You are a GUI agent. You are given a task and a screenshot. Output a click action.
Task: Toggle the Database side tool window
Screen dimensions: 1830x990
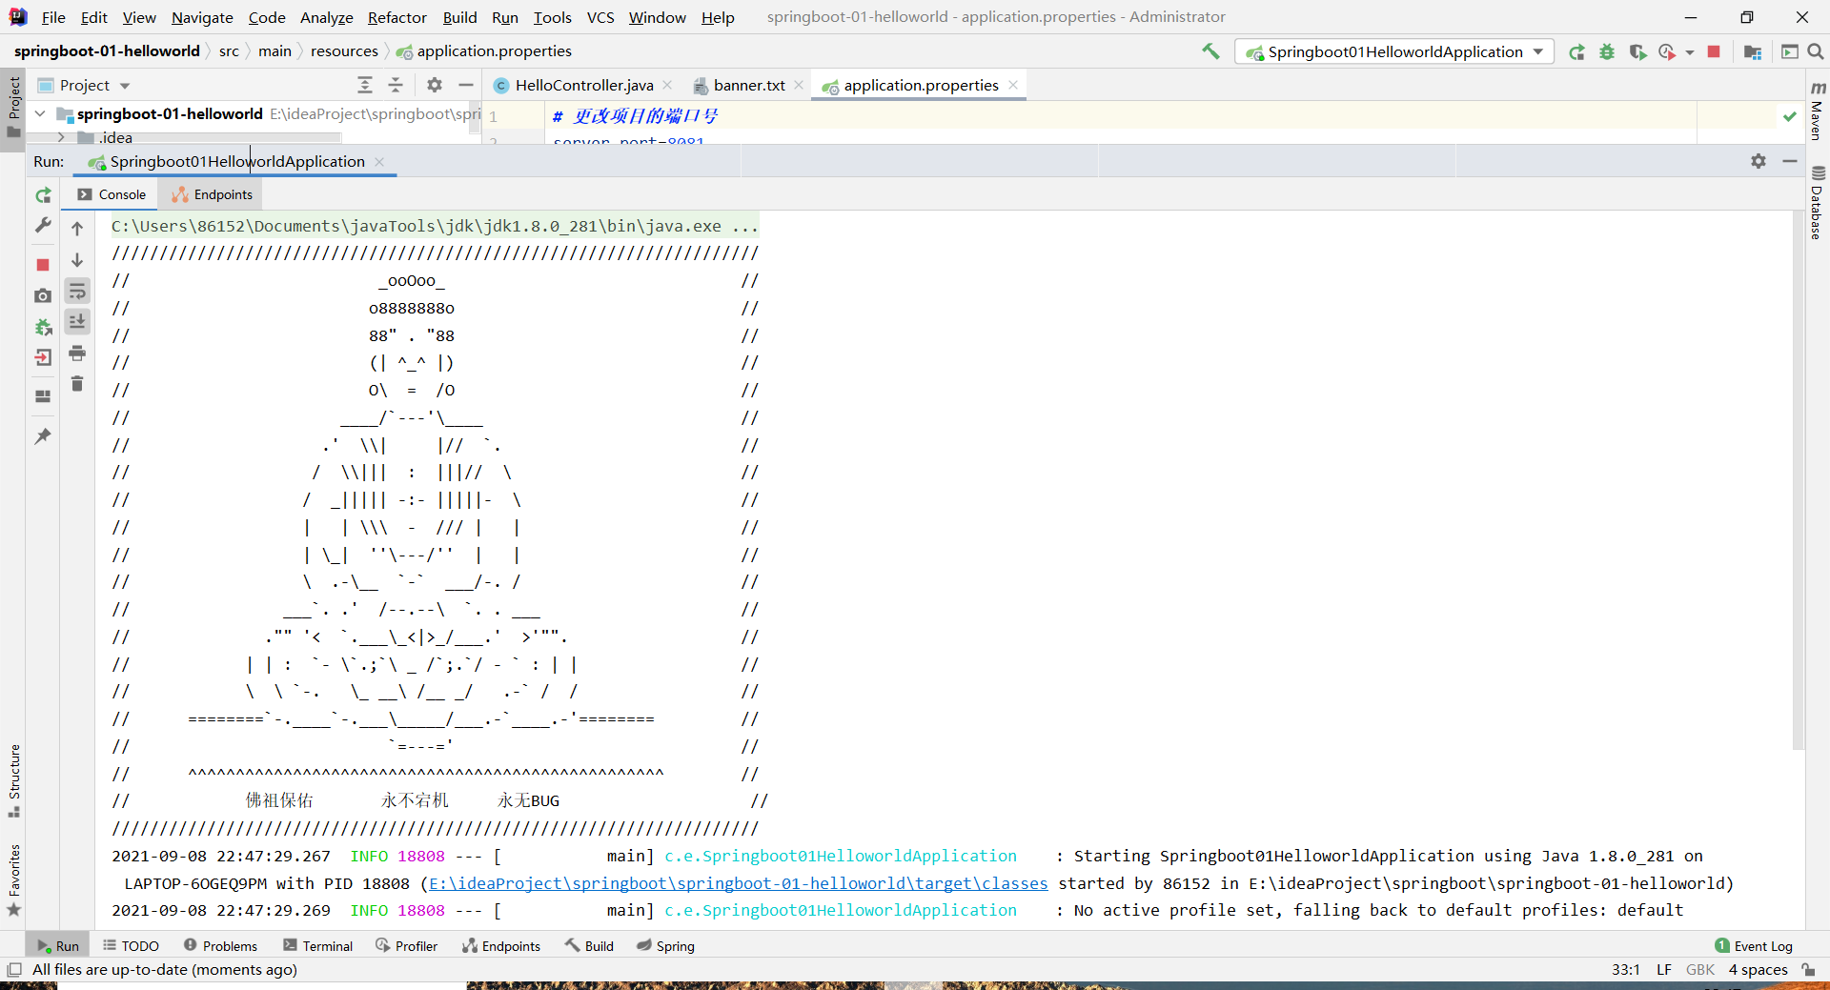pos(1817,202)
